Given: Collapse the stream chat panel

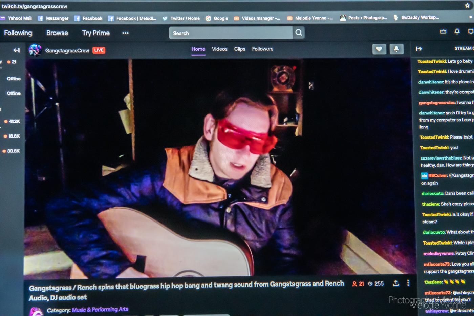Looking at the screenshot, I should 419,49.
